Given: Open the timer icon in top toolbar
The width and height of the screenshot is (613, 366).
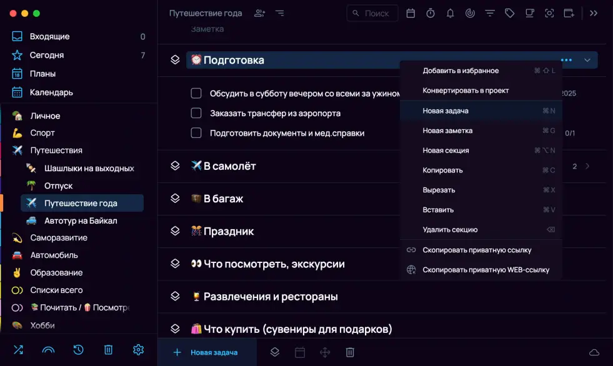Looking at the screenshot, I should (x=431, y=13).
